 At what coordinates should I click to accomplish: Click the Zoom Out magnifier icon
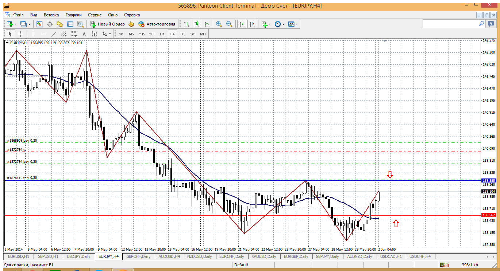coord(229,24)
